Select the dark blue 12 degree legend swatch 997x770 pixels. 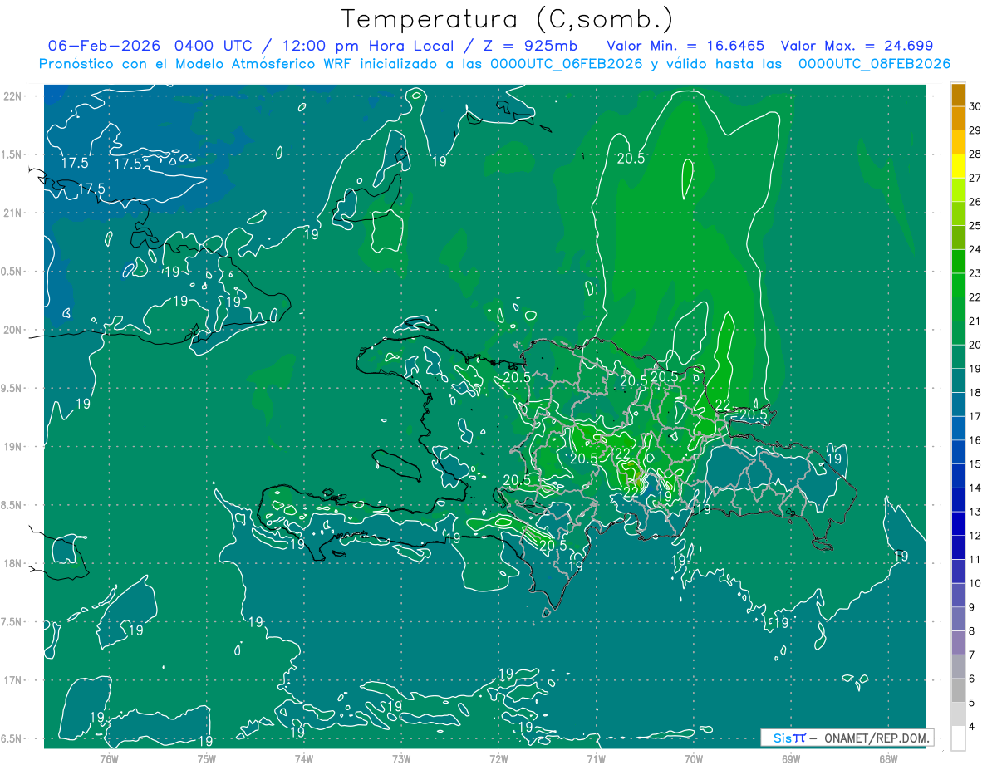coord(958,524)
